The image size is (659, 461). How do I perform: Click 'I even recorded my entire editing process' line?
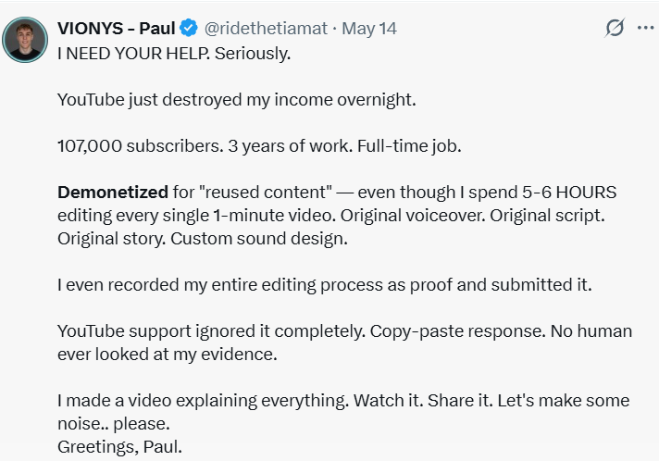325,285
